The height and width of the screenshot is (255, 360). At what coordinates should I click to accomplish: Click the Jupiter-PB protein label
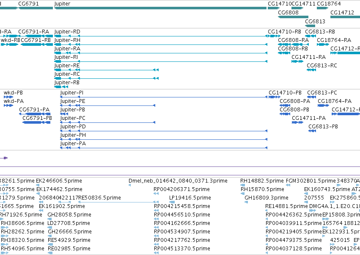[73, 109]
